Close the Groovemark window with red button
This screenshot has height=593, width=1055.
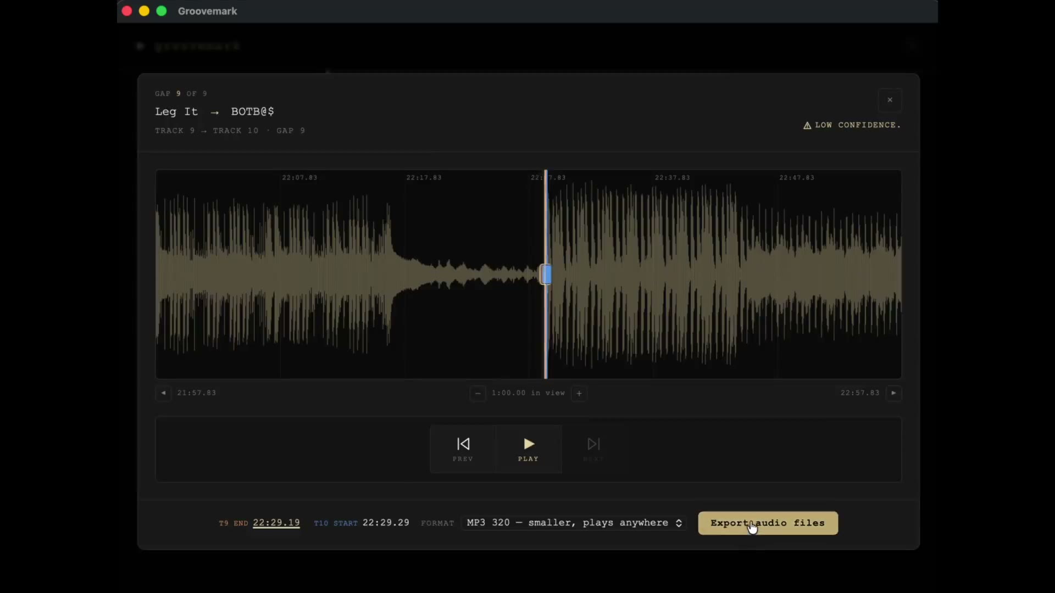tap(127, 11)
